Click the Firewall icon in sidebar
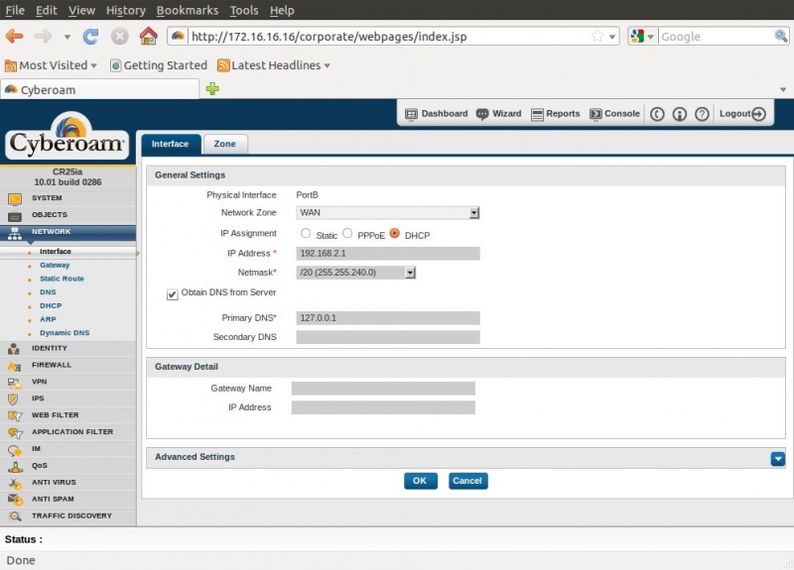Viewport: 794px width, 570px height. pyautogui.click(x=14, y=366)
